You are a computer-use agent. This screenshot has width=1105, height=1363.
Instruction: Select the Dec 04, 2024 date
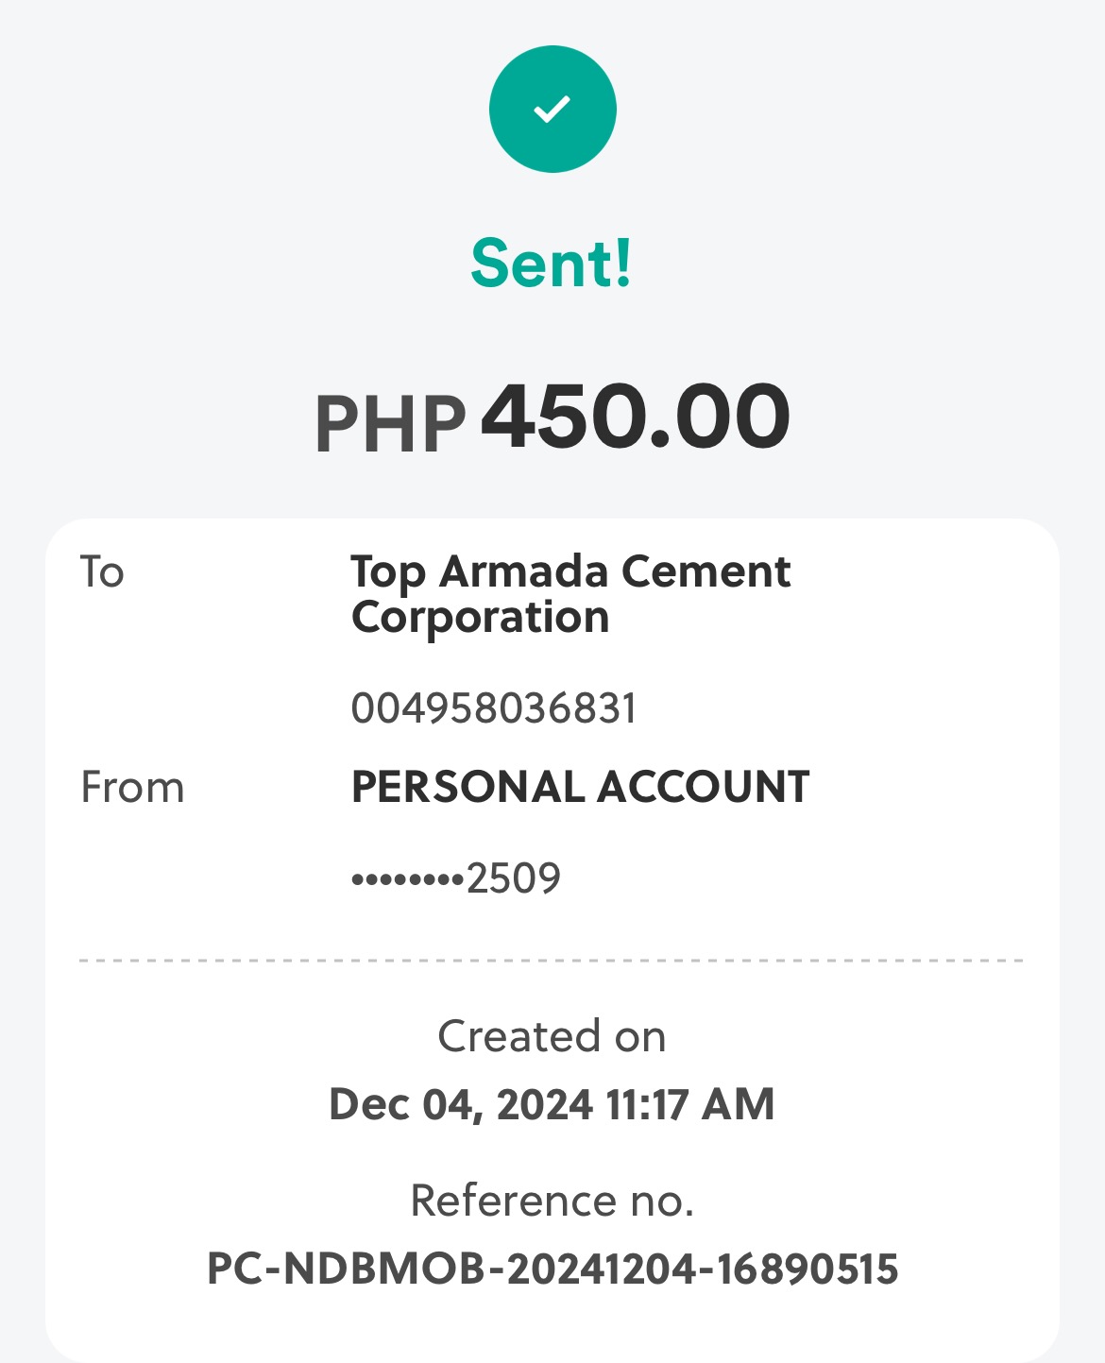click(461, 1104)
